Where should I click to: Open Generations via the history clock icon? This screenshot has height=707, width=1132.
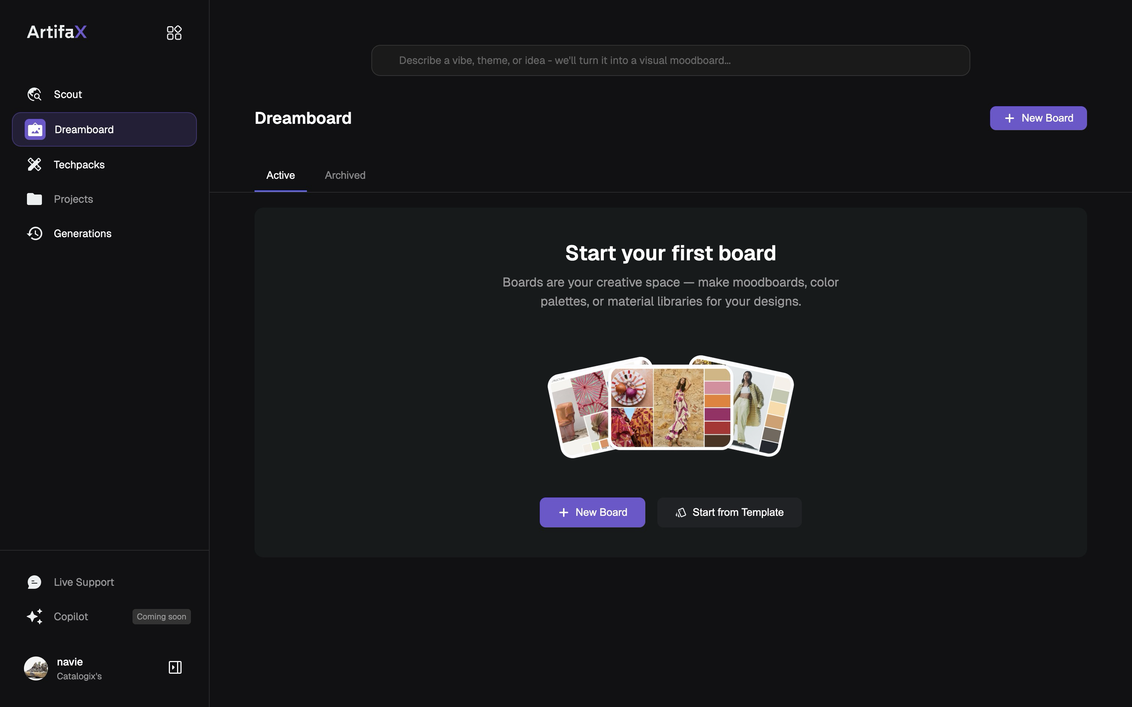tap(34, 233)
